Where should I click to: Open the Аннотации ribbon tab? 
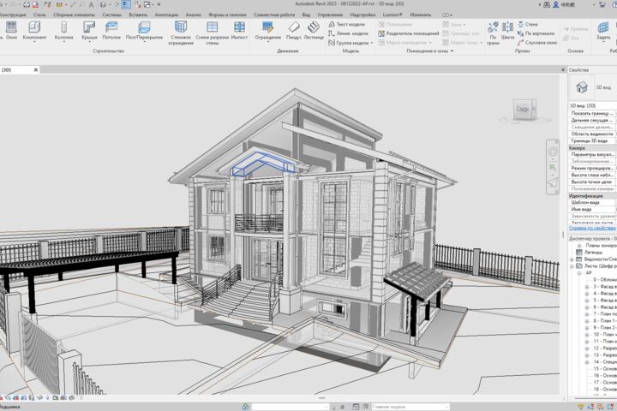coord(166,15)
